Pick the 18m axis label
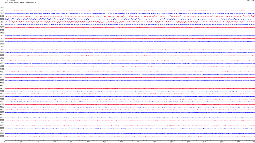This screenshot has width=255, height=143. point(155,142)
